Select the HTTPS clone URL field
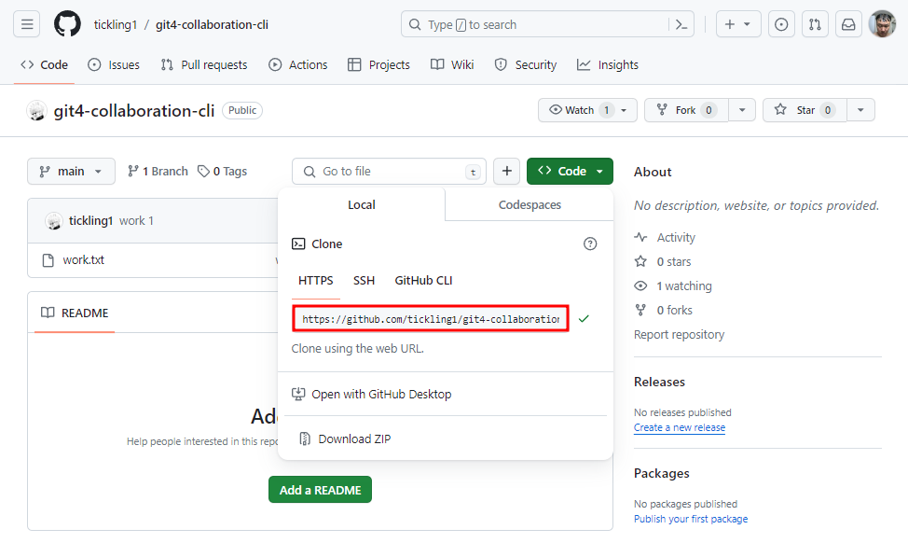Image resolution: width=908 pixels, height=543 pixels. 431,319
